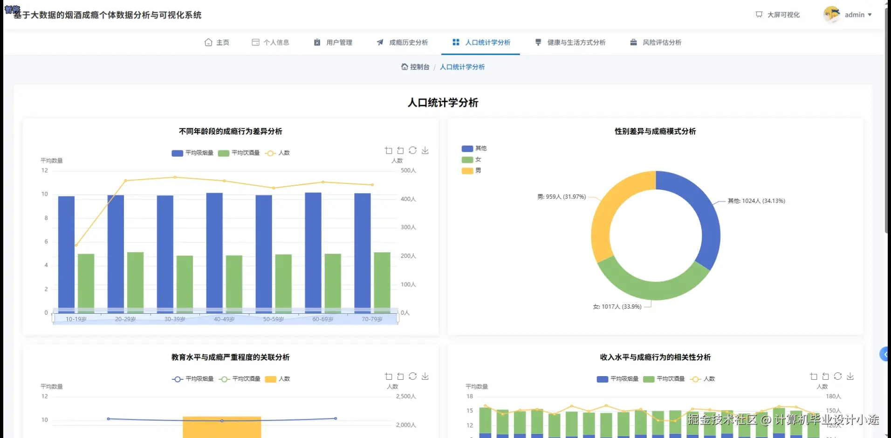This screenshot has width=891, height=438.
Task: Download age-group chart as image
Action: pyautogui.click(x=425, y=150)
